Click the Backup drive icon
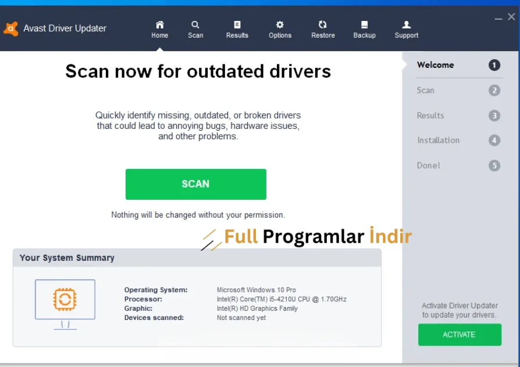 365,24
